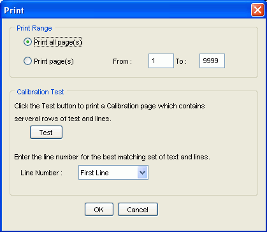The height and width of the screenshot is (232, 267).
Task: Click the "Print Range" group heading
Action: click(34, 28)
